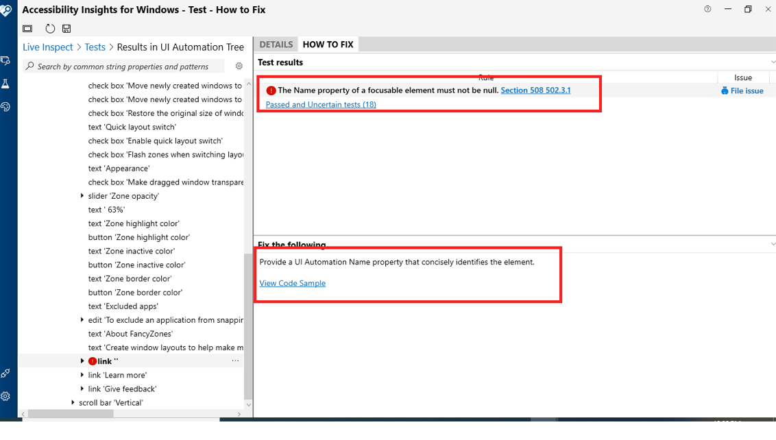Open search settings via the gear beside search box
Image resolution: width=776 pixels, height=440 pixels.
point(239,65)
